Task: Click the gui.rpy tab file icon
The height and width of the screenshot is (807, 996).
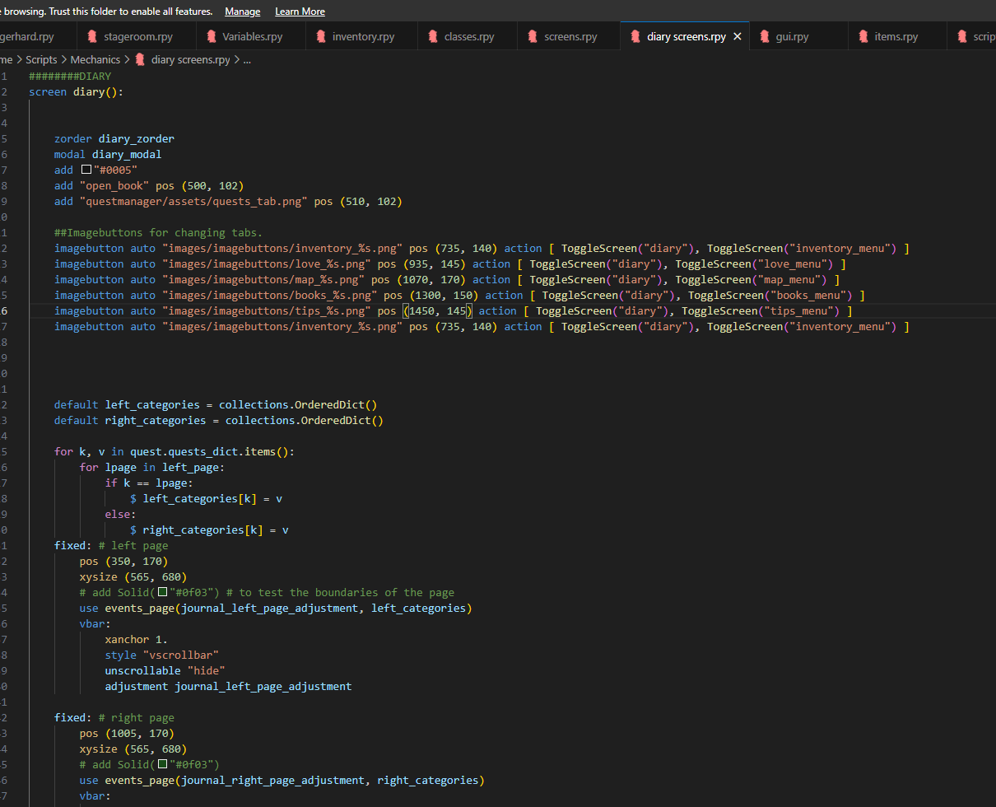Action: 764,37
